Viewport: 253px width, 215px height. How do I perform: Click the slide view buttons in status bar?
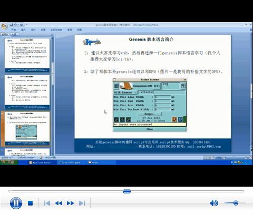tap(209, 158)
